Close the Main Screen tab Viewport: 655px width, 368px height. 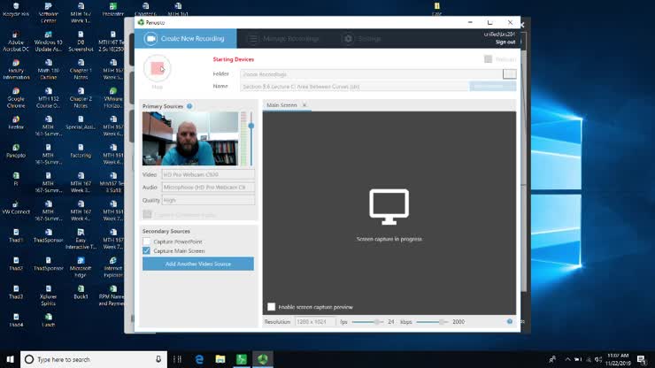click(304, 106)
